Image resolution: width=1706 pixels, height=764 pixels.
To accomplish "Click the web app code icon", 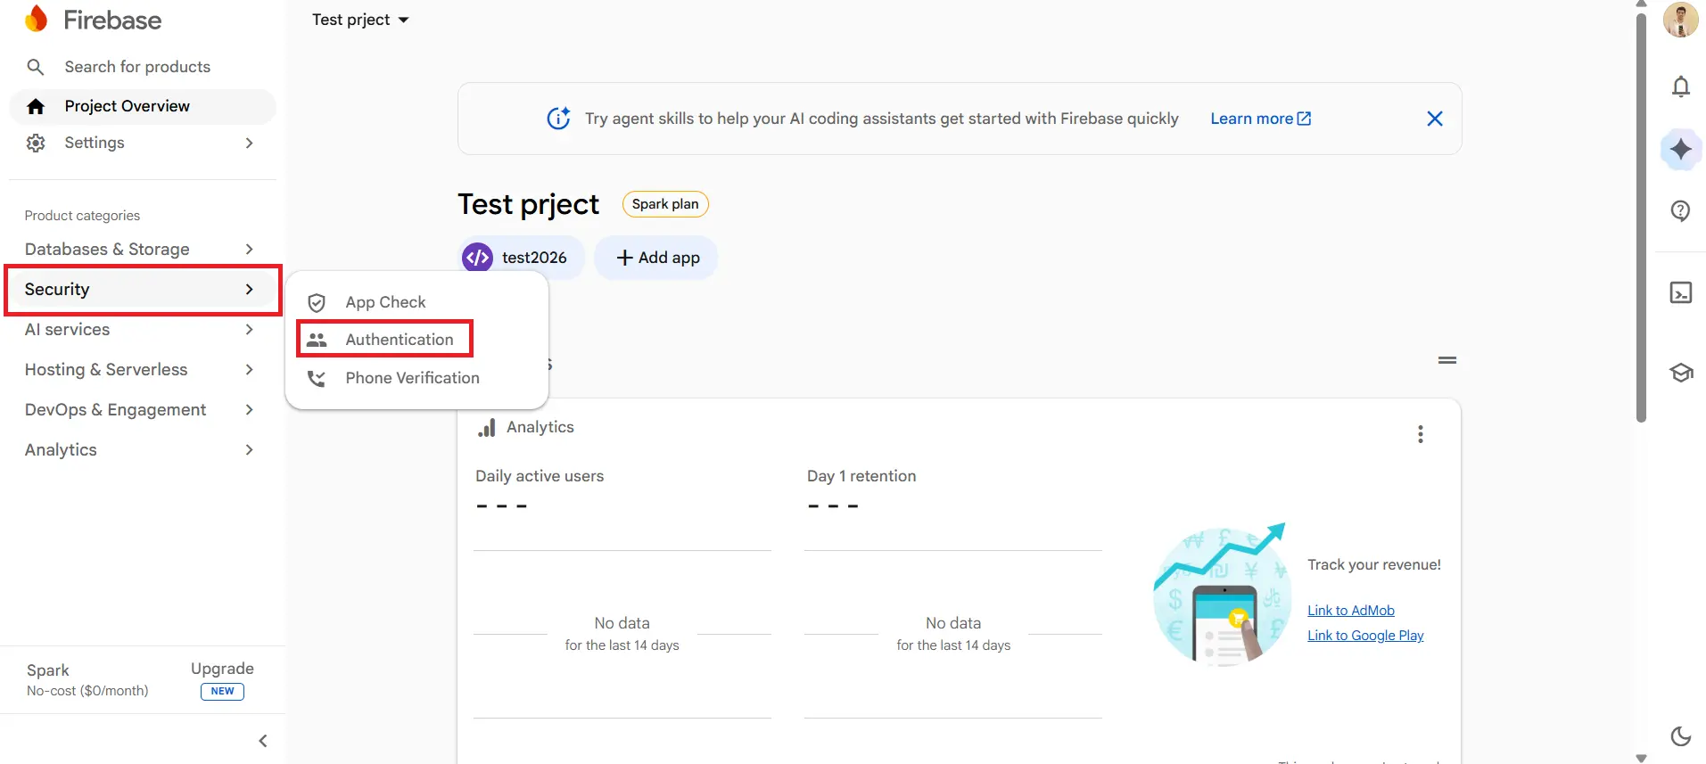I will 477,258.
